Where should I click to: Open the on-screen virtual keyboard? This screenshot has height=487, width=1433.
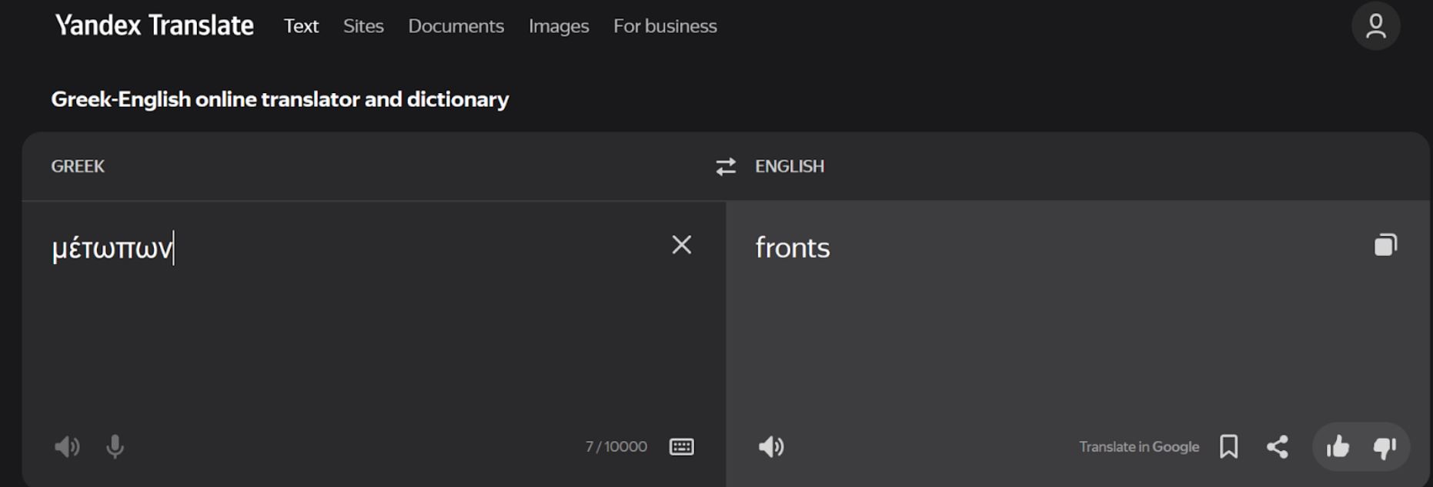click(x=681, y=446)
